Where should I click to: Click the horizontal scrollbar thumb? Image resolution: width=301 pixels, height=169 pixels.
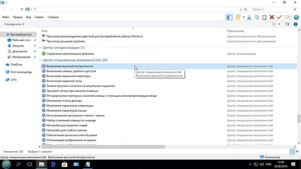(103, 147)
